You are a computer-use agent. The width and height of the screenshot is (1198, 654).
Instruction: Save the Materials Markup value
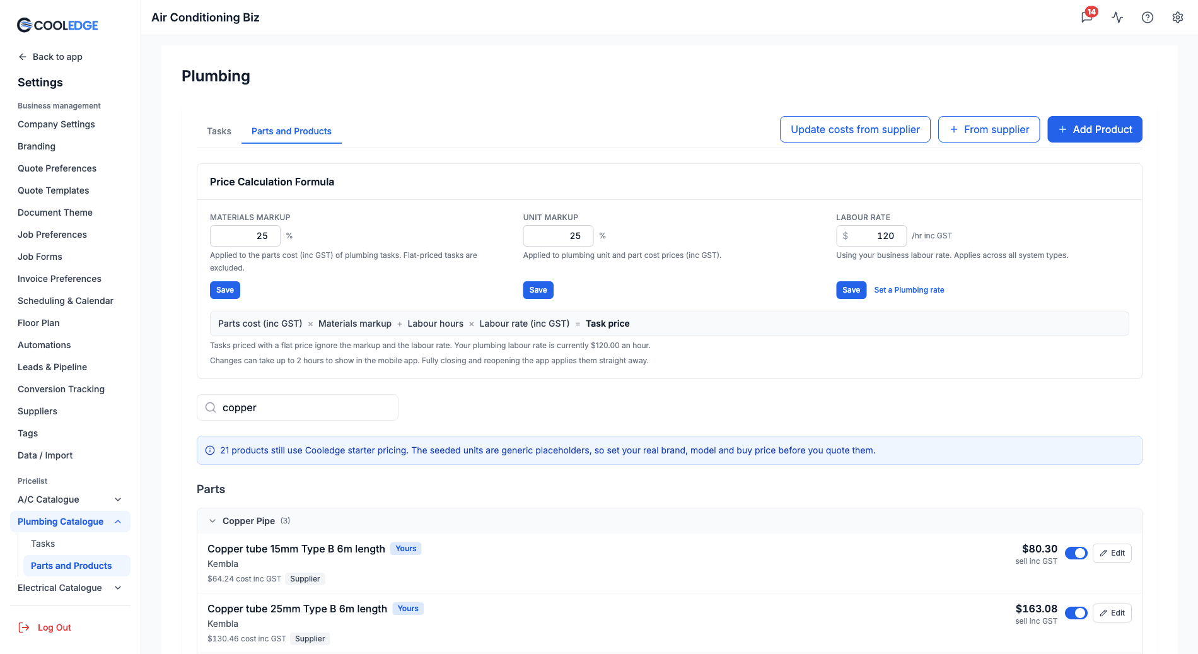pyautogui.click(x=225, y=290)
